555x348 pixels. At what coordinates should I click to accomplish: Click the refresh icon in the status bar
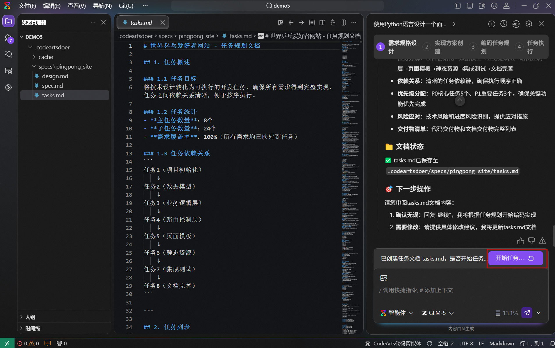[x=429, y=344]
